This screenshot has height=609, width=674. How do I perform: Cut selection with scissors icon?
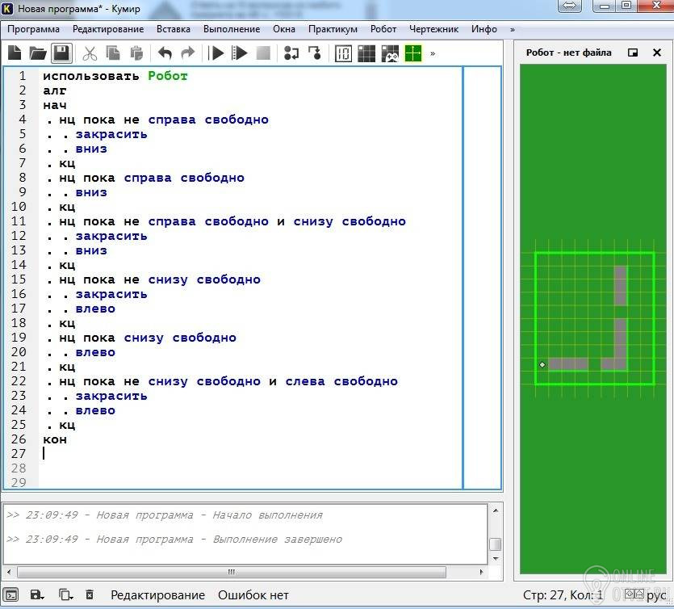click(90, 53)
